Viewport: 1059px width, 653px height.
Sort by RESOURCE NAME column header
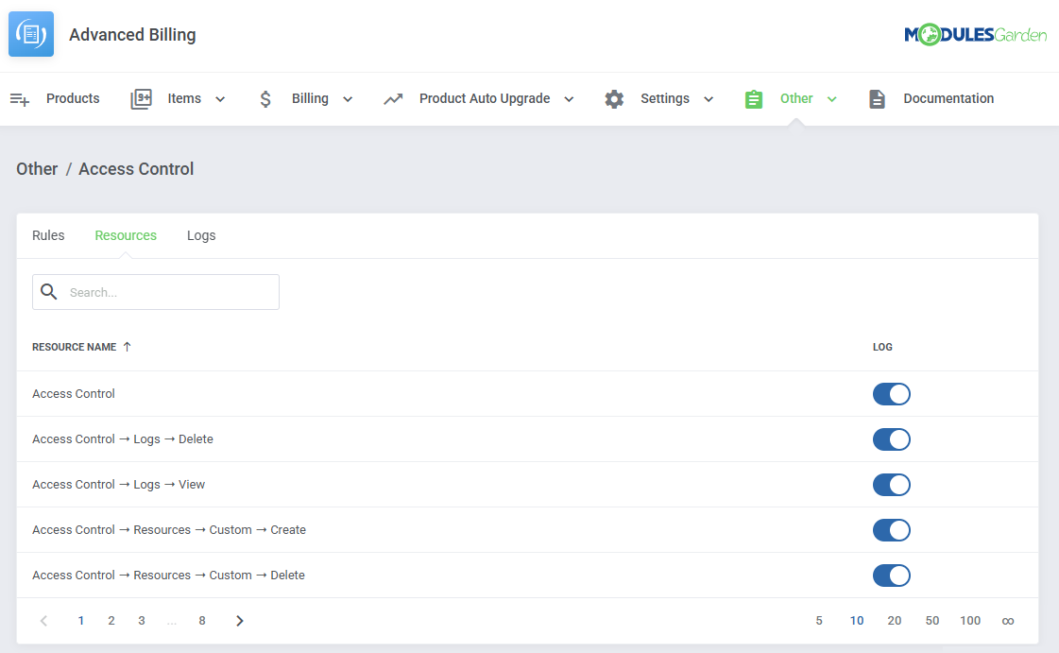[x=75, y=347]
